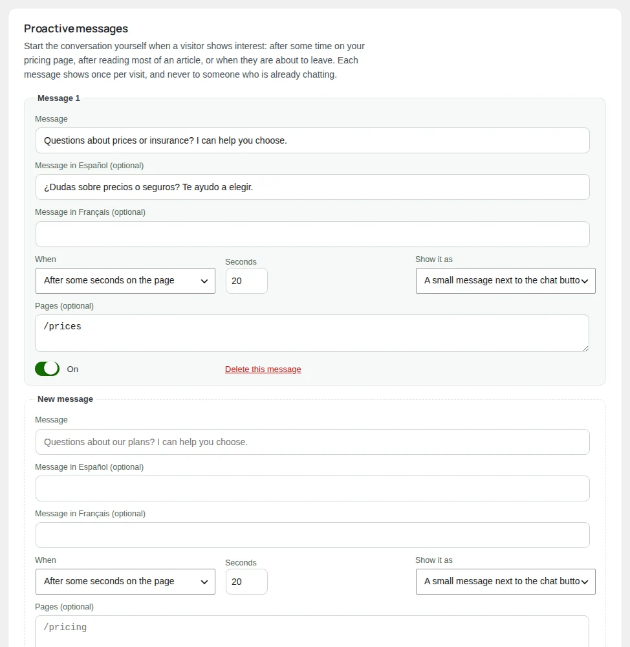Open Message 1 When dropdown
Viewport: 630px width, 647px height.
(125, 281)
